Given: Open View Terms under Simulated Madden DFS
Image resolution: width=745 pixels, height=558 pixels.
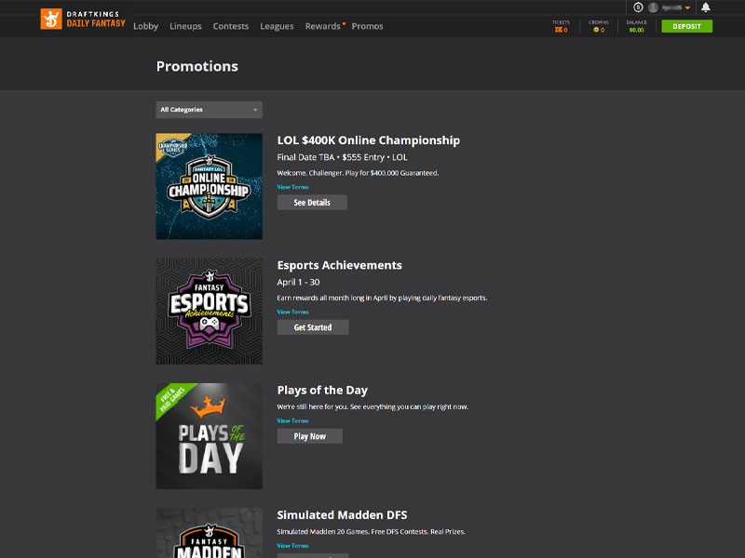Looking at the screenshot, I should pyautogui.click(x=292, y=546).
